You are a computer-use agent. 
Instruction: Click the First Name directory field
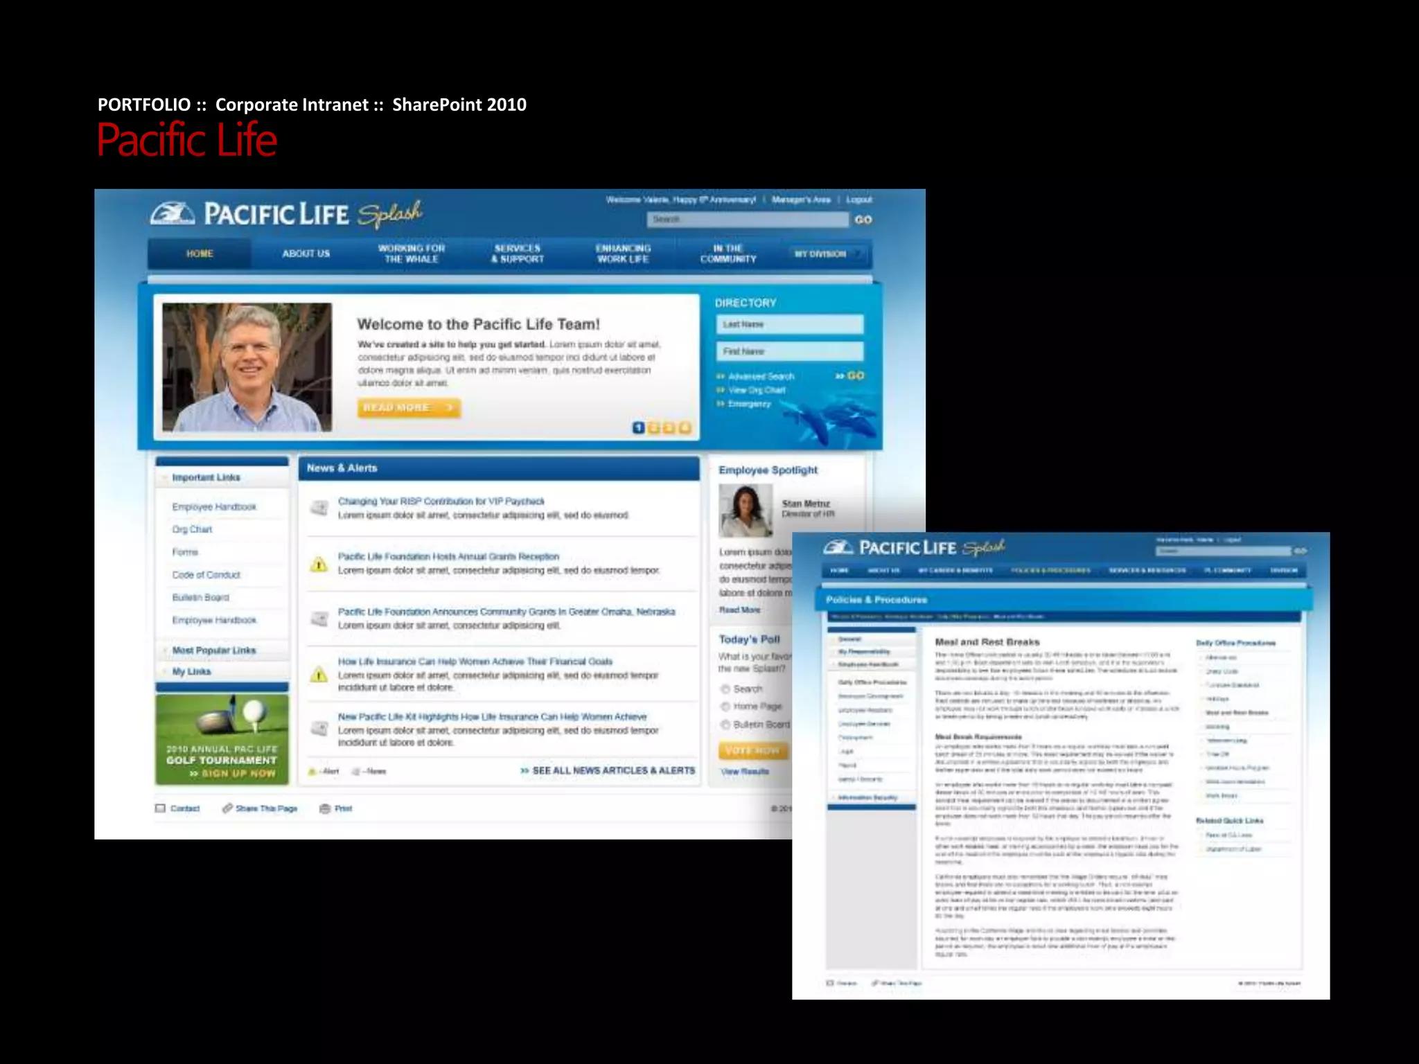790,351
